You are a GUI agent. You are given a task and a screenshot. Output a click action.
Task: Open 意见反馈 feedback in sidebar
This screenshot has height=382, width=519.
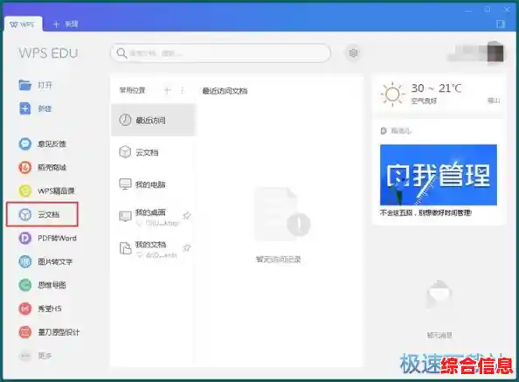[x=42, y=143]
